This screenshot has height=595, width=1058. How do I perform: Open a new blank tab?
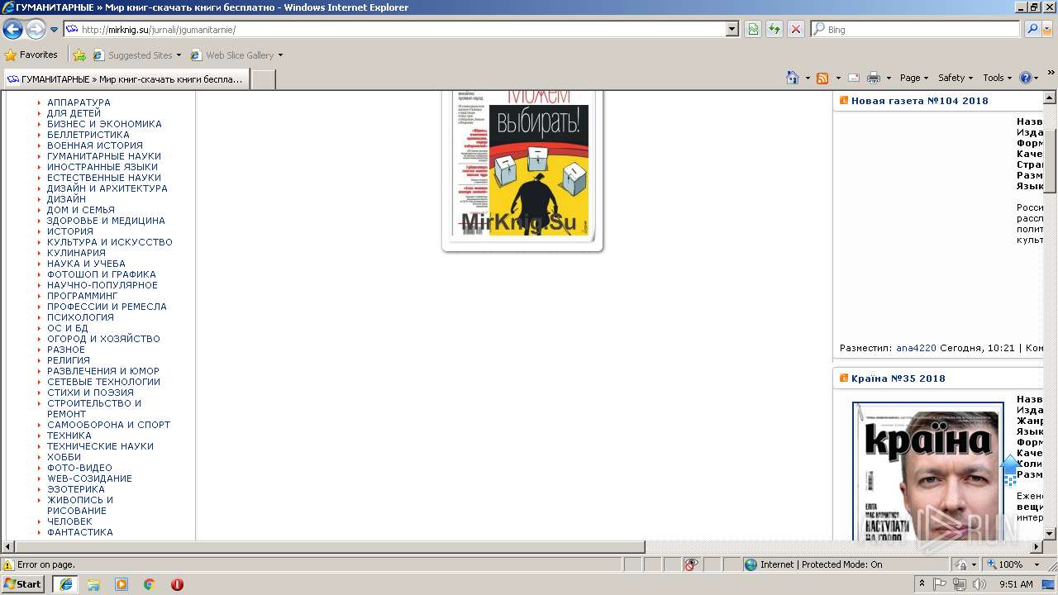263,79
